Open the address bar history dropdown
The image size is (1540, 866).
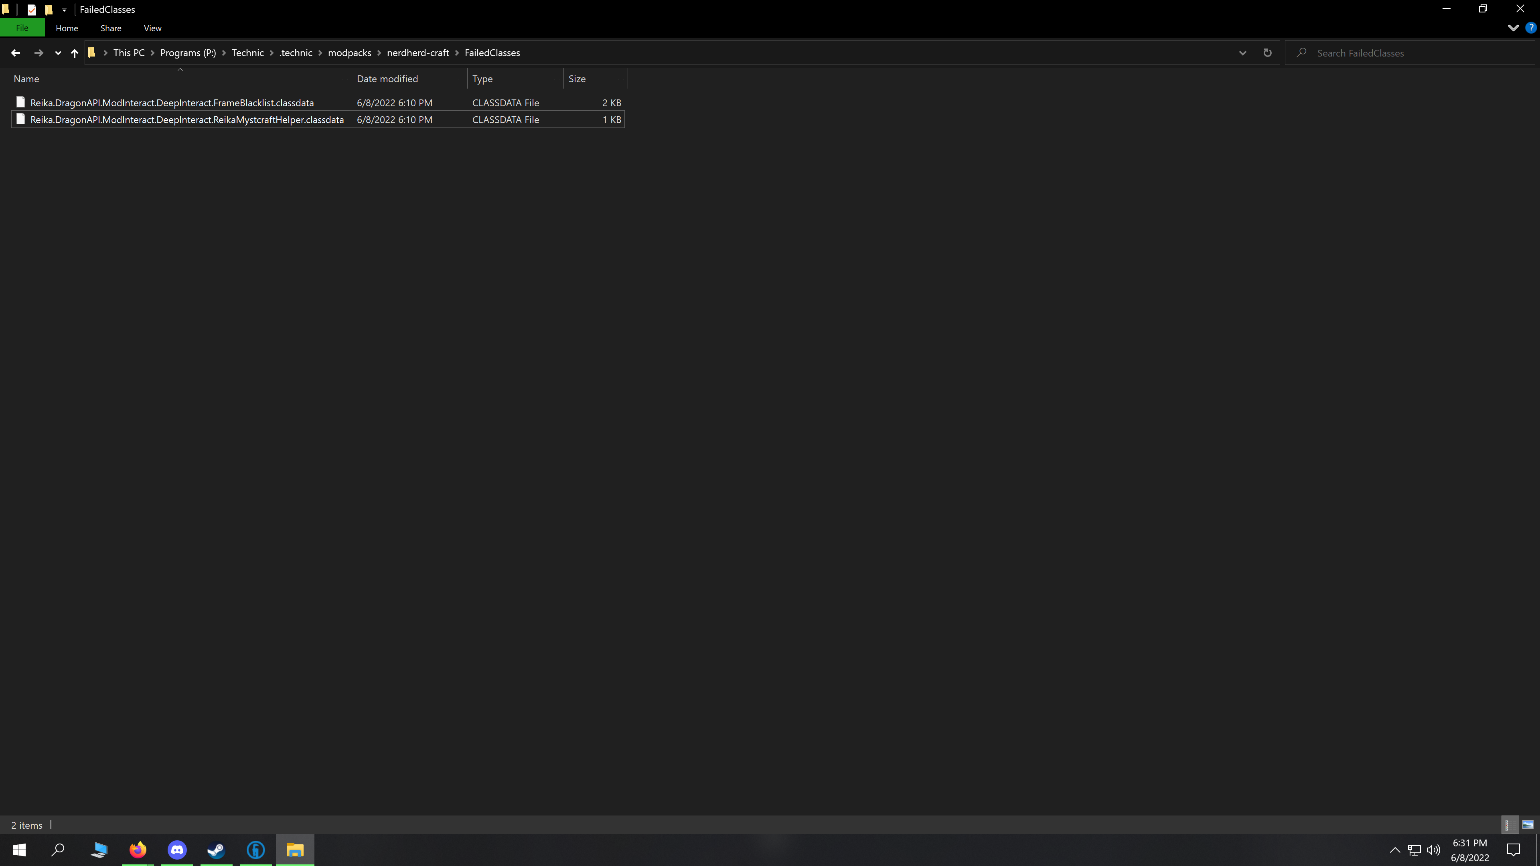pos(1242,53)
